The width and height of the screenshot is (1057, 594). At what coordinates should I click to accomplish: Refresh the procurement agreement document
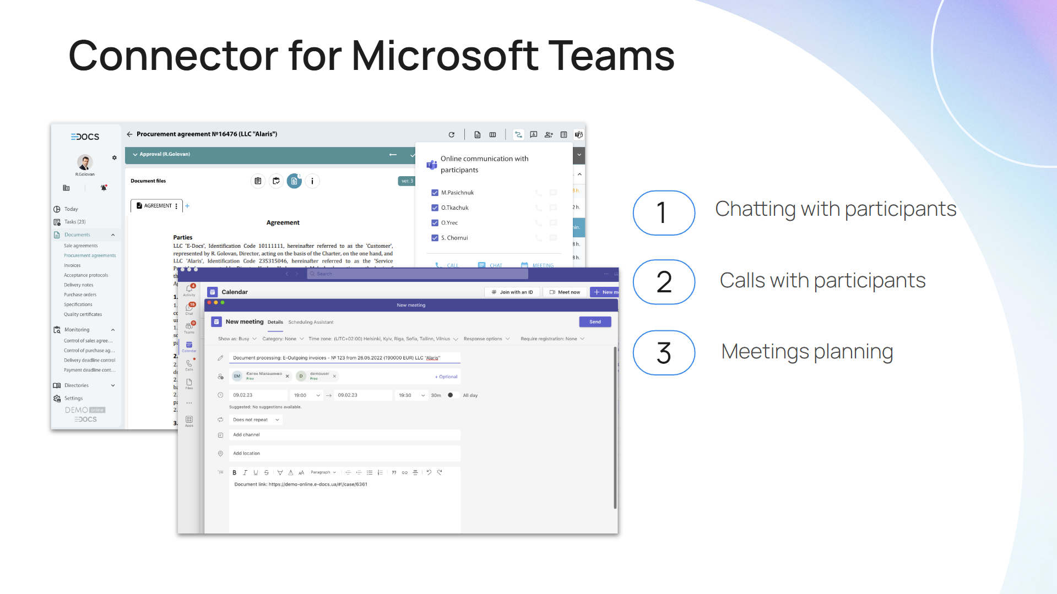[x=452, y=134]
